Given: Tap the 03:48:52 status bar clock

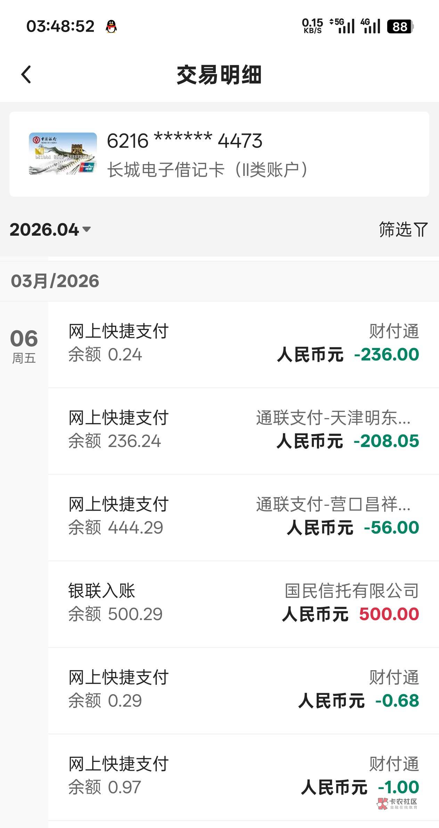Looking at the screenshot, I should tap(60, 26).
